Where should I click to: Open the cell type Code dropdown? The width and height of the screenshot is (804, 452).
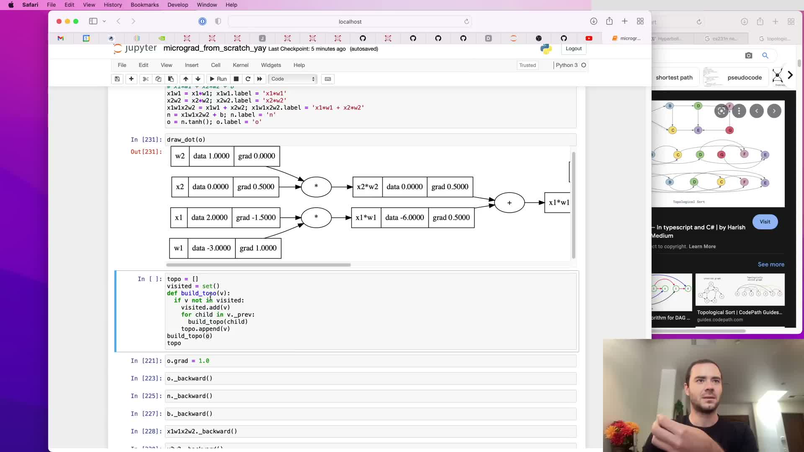coord(293,79)
